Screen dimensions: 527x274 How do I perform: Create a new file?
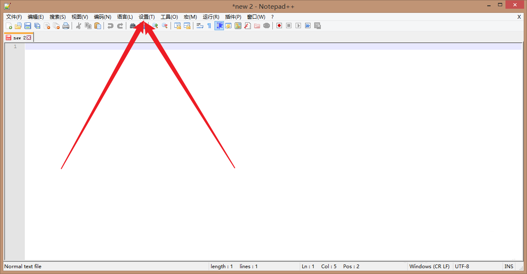coord(10,26)
